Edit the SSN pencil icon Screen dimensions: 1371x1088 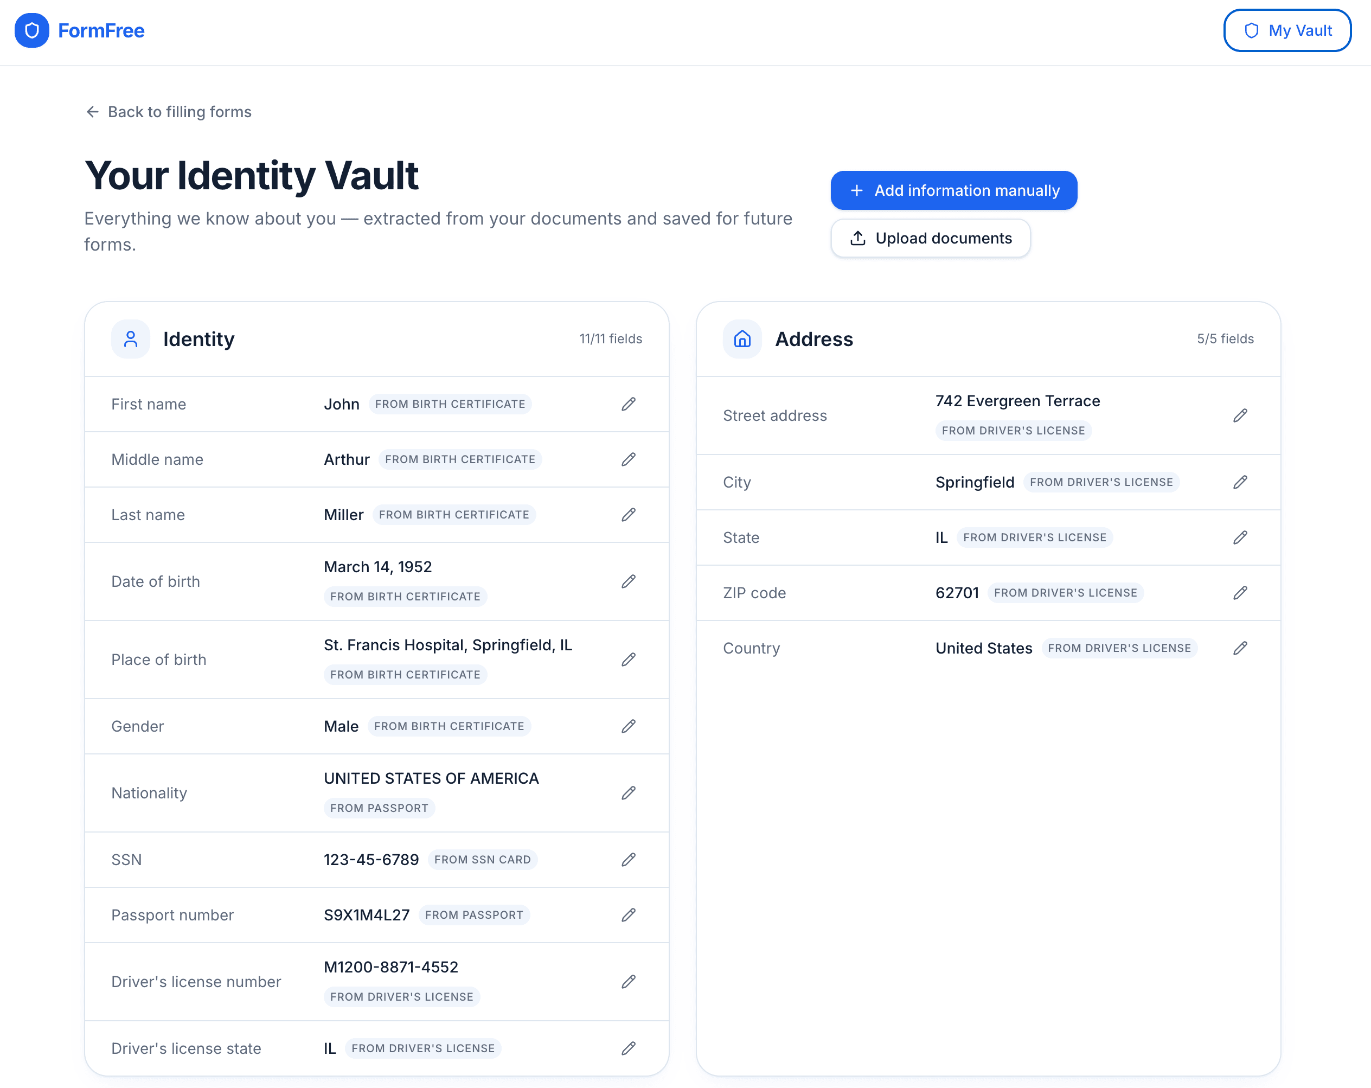tap(628, 860)
